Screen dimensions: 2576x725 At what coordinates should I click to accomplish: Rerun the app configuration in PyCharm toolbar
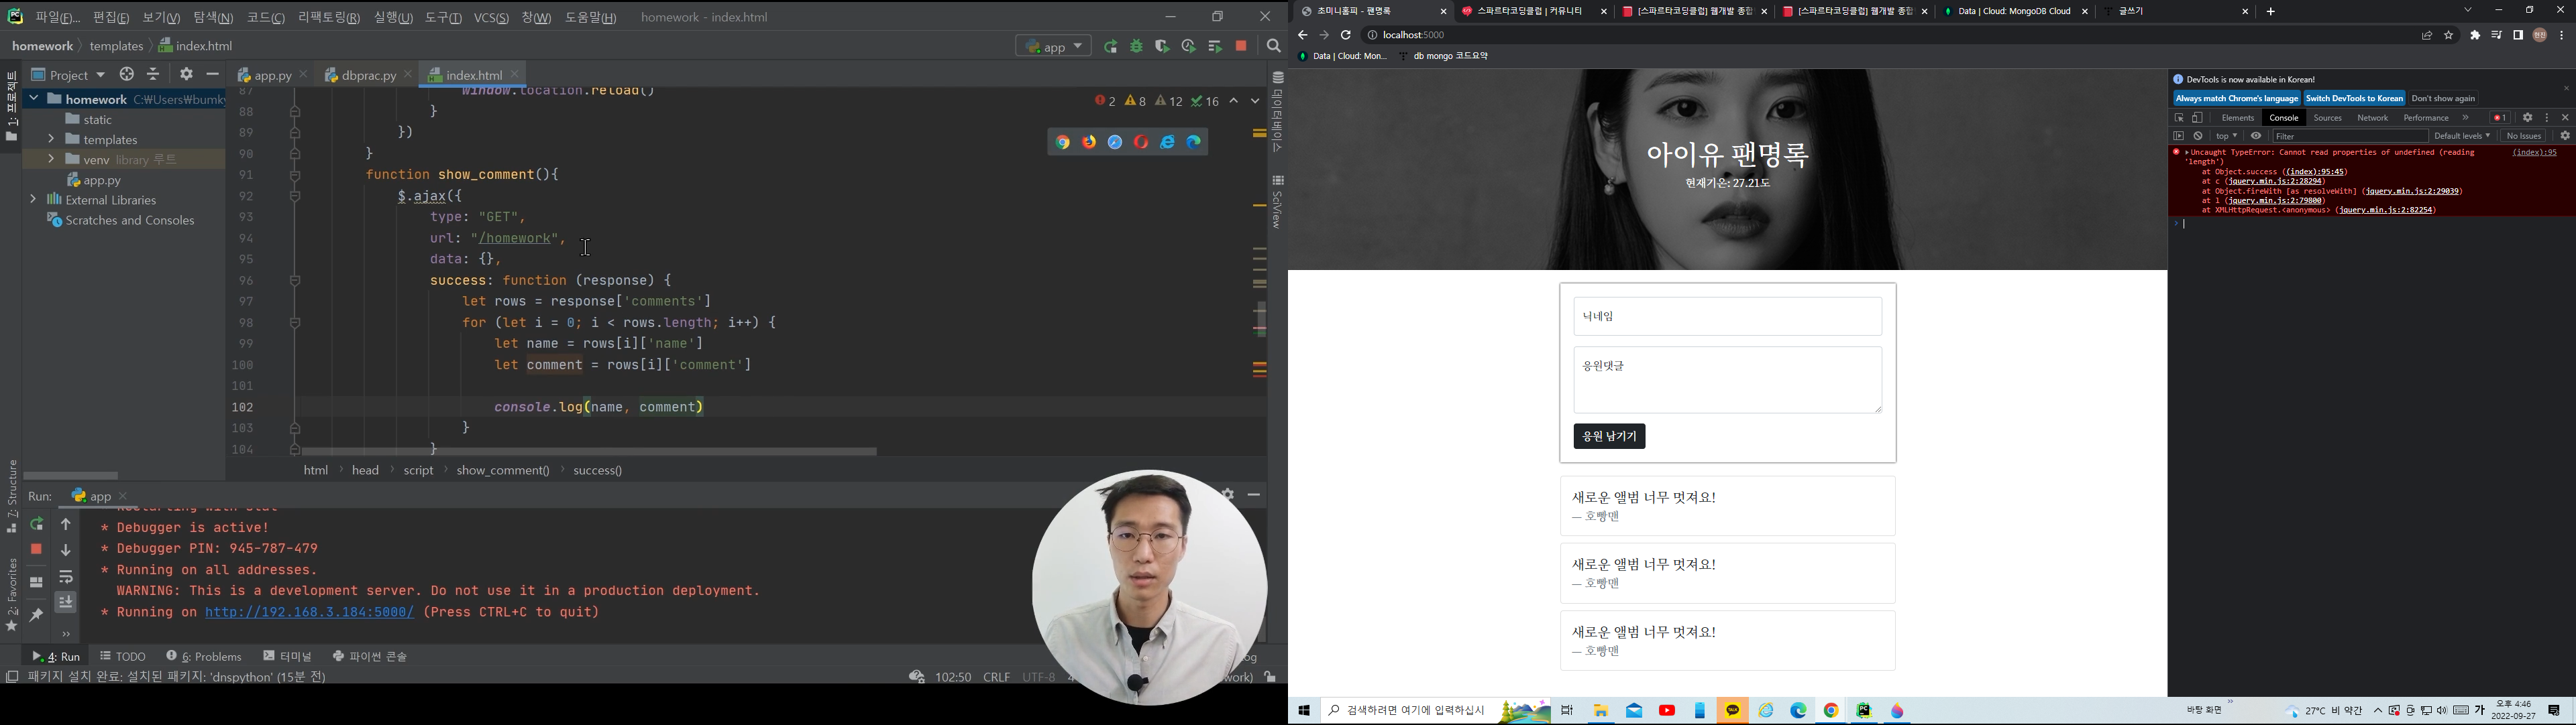coord(1111,47)
